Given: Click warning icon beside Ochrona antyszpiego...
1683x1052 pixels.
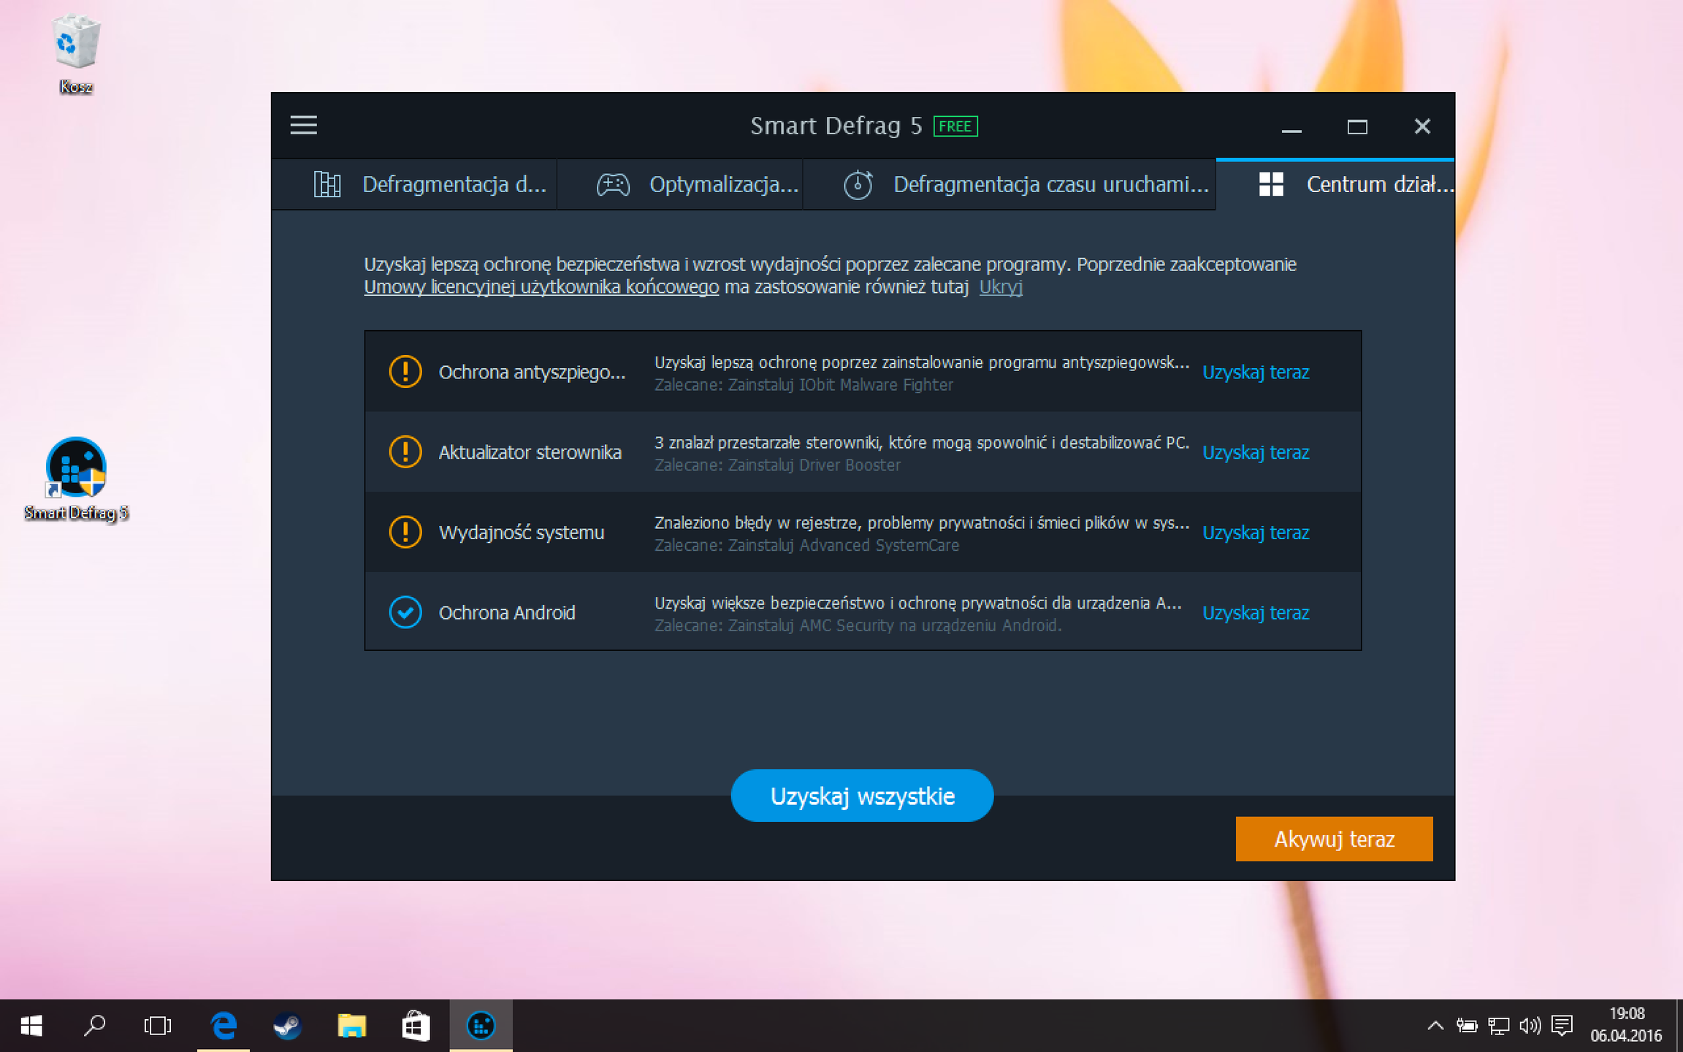Looking at the screenshot, I should pyautogui.click(x=405, y=372).
